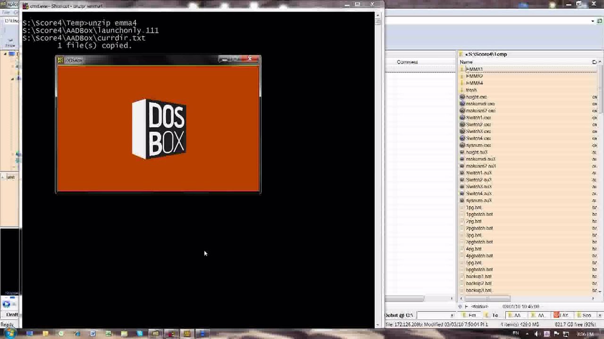Select the Switch2.exe file icon
Image resolution: width=604 pixels, height=339 pixels.
point(462,125)
